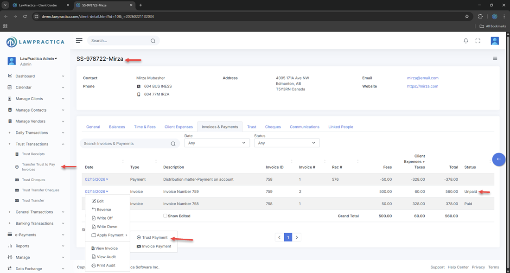Open the client page options menu icon
The width and height of the screenshot is (510, 273).
pos(495,58)
